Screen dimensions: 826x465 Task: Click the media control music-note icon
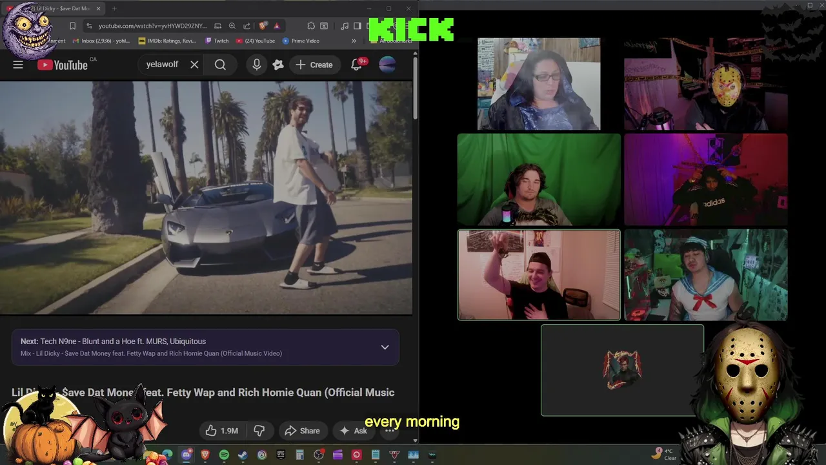pos(345,26)
